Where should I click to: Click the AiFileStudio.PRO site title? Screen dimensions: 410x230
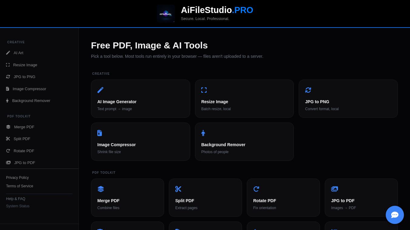click(x=217, y=10)
